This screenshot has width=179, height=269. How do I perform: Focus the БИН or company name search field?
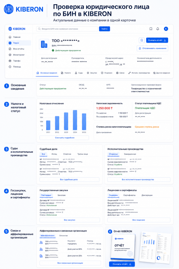click(x=67, y=29)
